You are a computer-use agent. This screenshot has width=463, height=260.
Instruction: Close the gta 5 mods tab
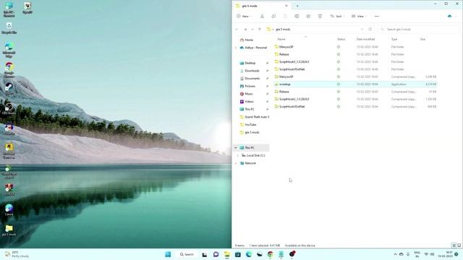point(286,6)
